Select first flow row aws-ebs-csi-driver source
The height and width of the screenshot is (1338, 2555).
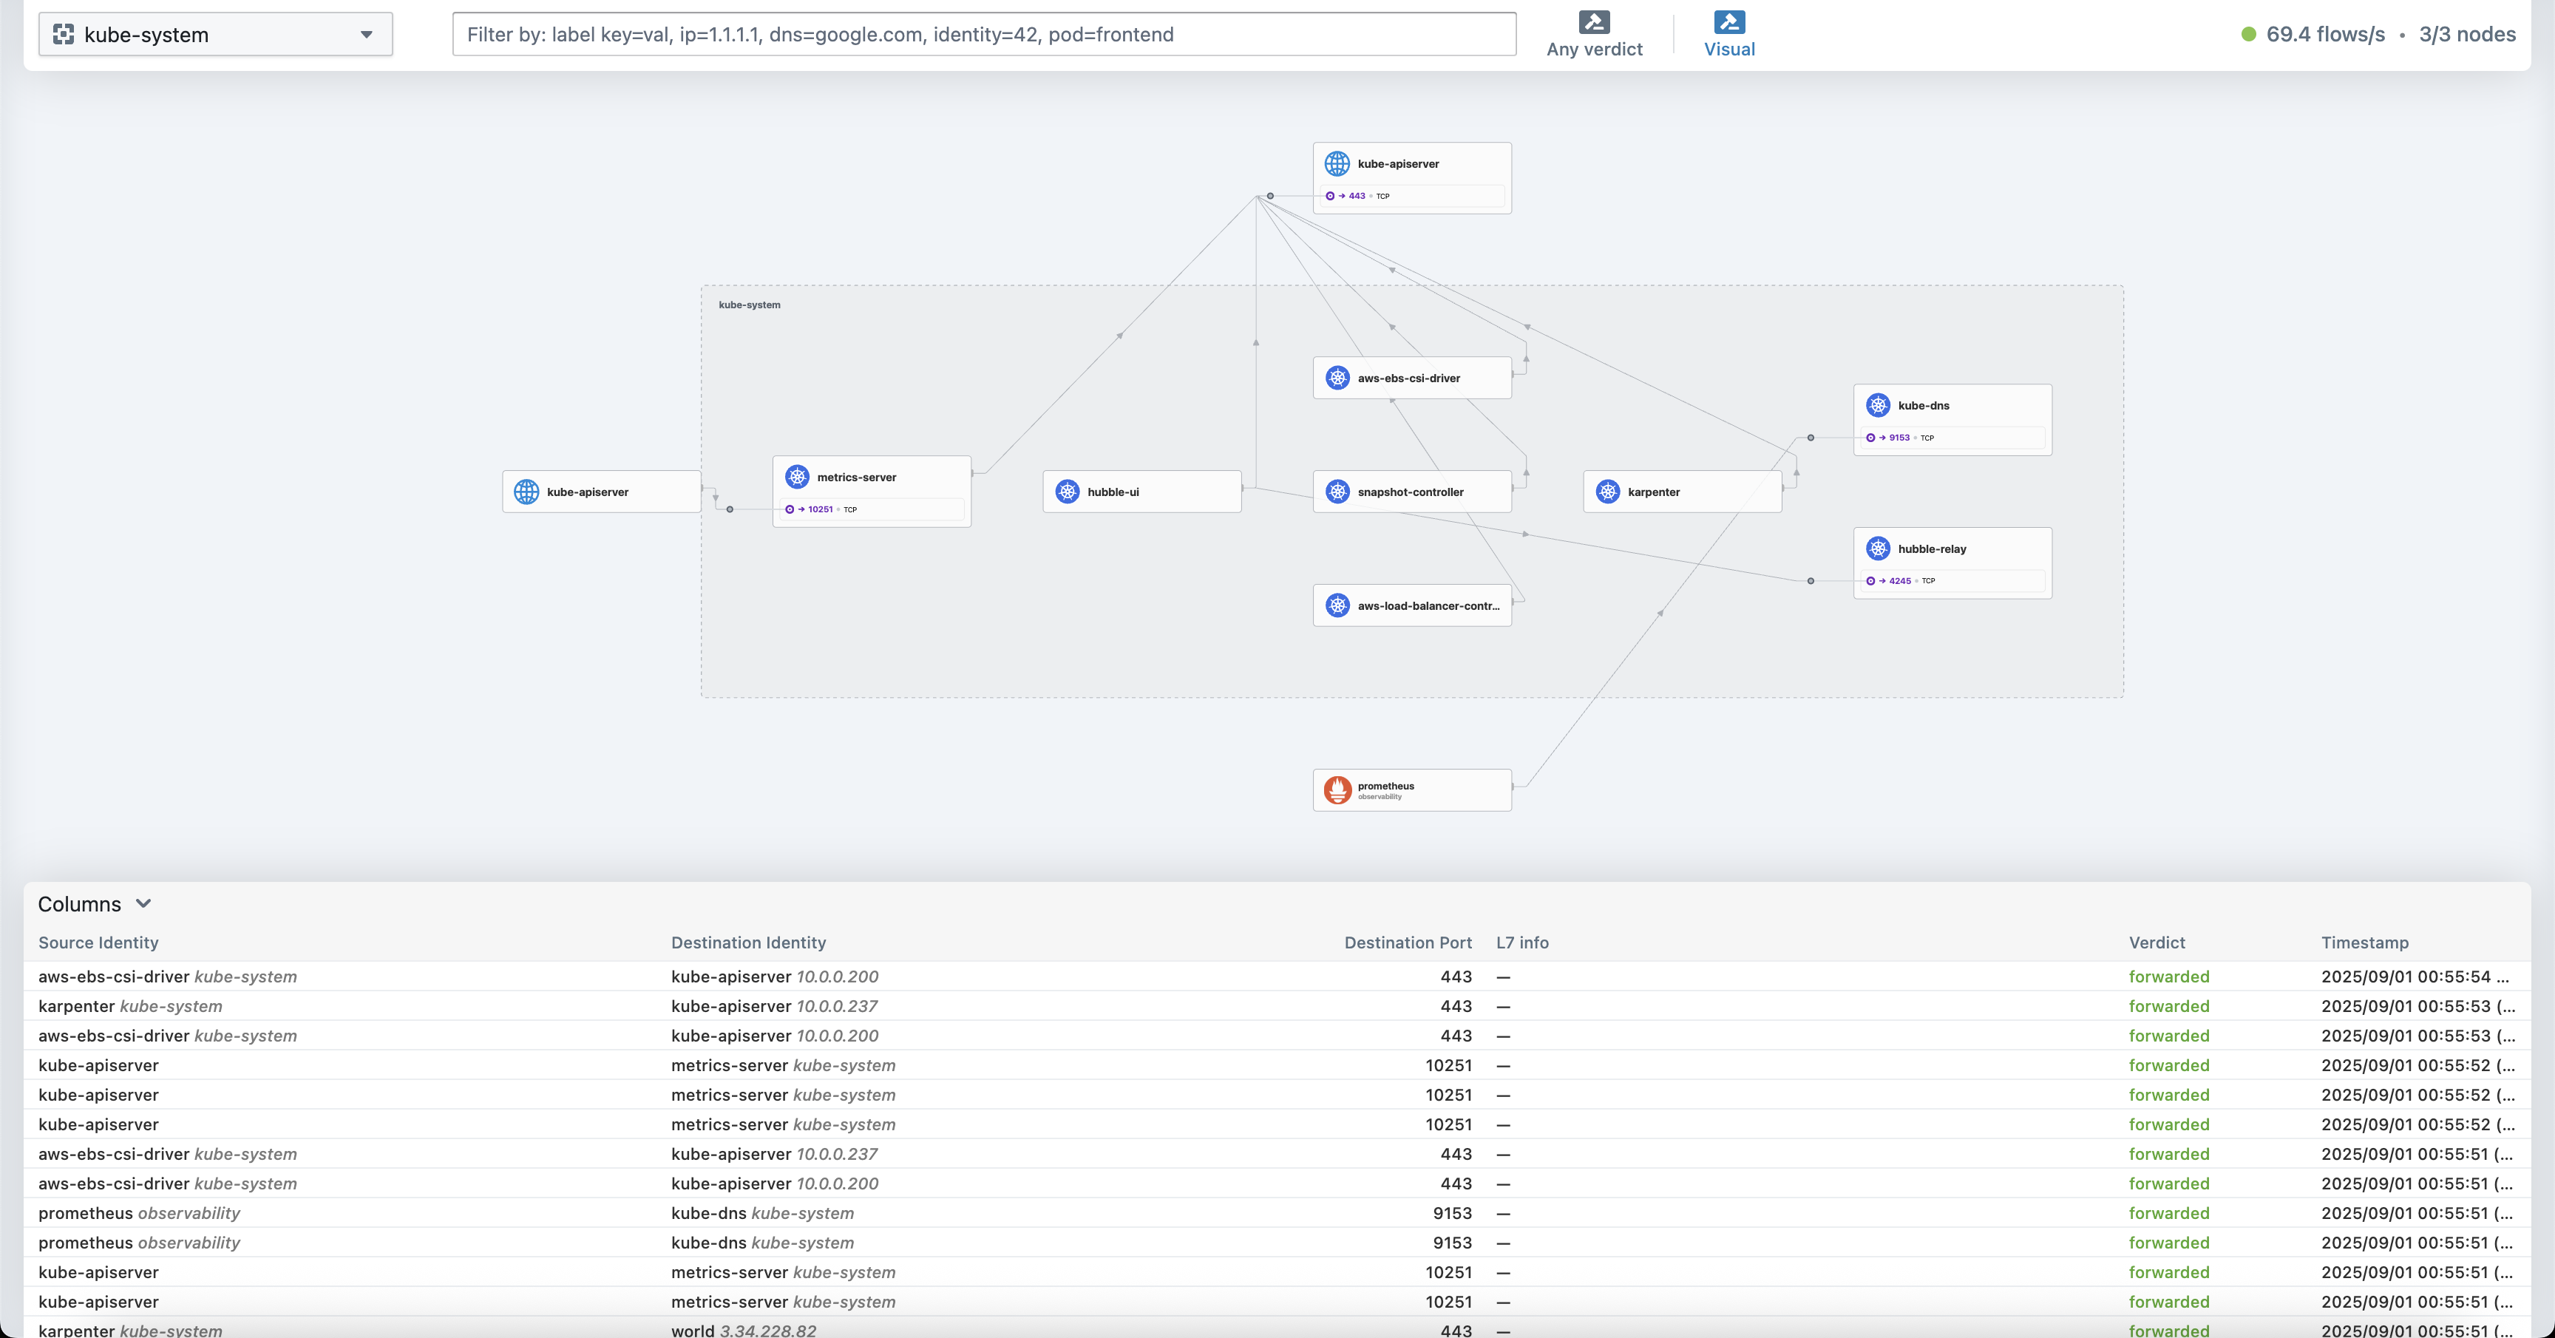click(168, 977)
